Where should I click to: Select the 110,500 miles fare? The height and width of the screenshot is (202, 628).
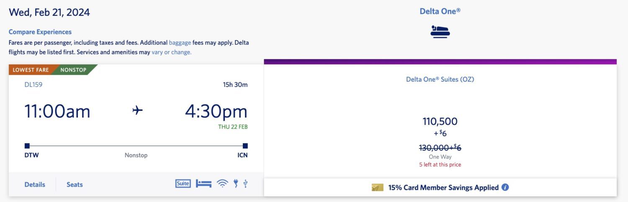pyautogui.click(x=440, y=122)
